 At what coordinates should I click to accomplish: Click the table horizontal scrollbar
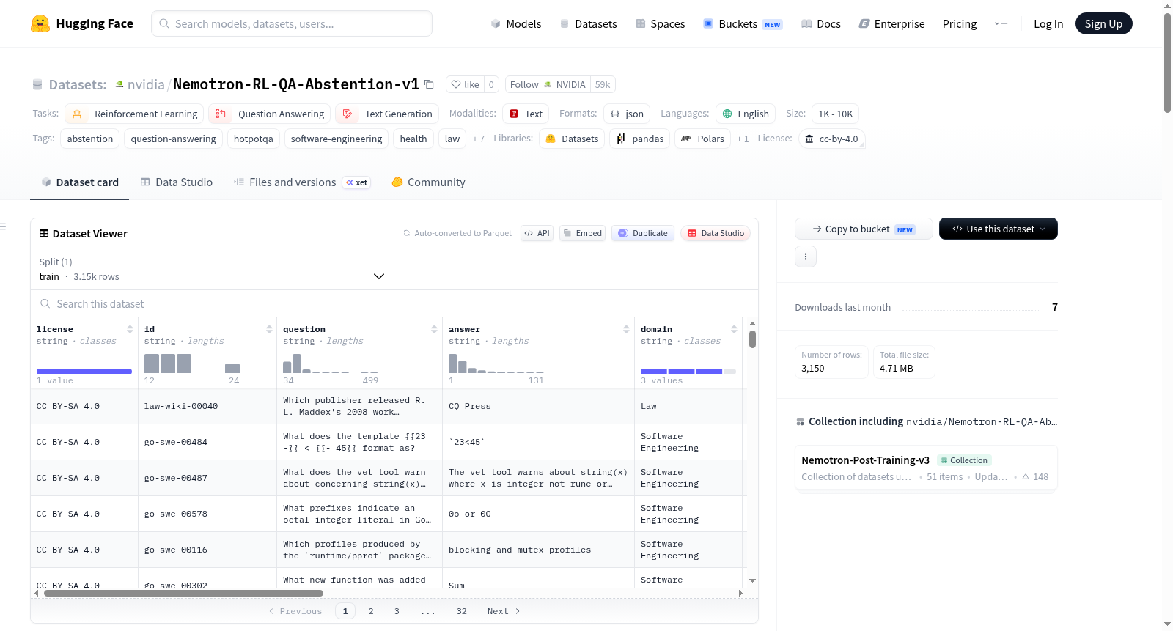point(183,593)
